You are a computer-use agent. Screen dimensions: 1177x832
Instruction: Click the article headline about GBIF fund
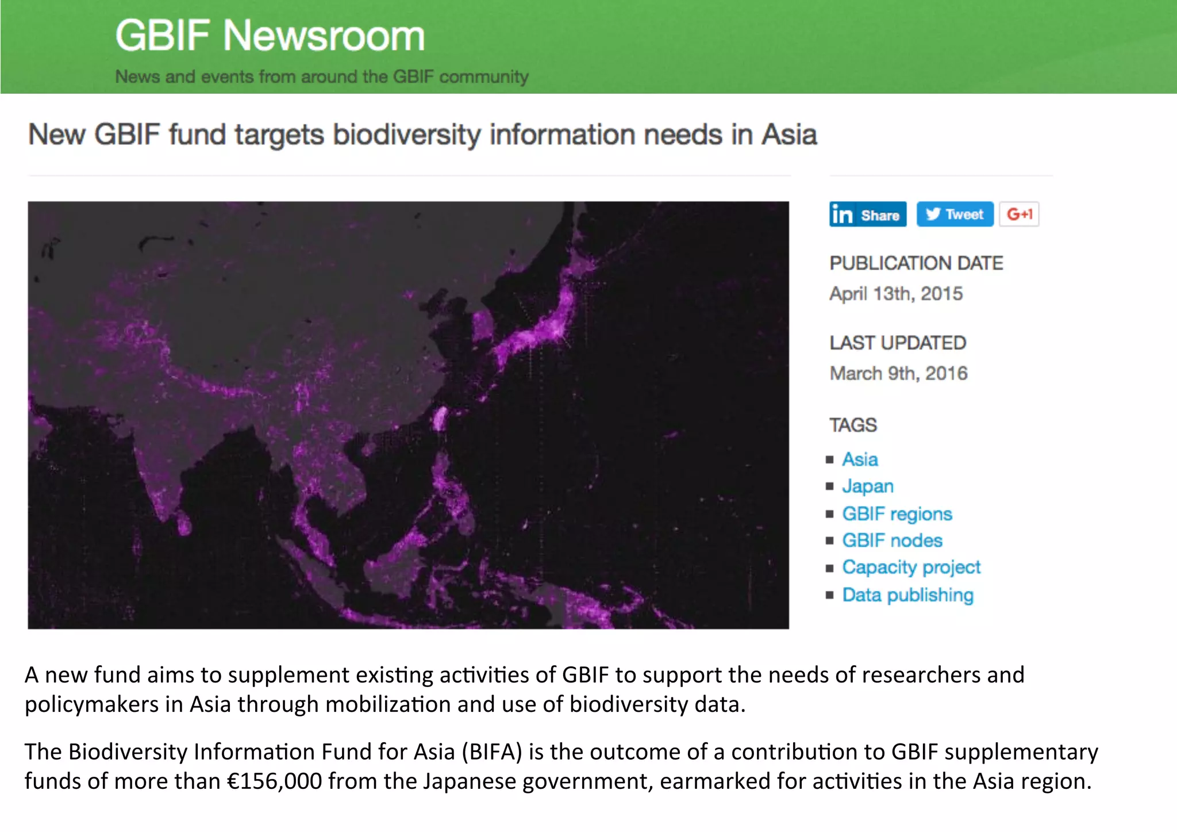[422, 135]
